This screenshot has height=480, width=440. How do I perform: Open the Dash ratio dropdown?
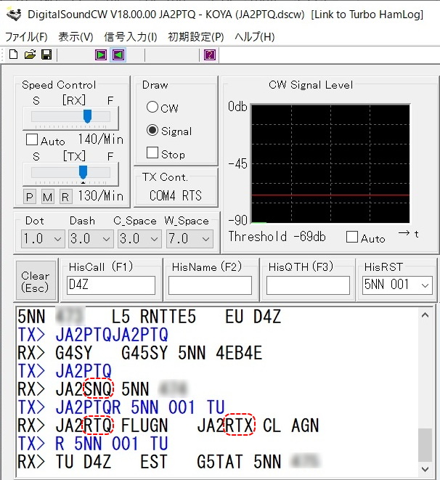tap(91, 239)
